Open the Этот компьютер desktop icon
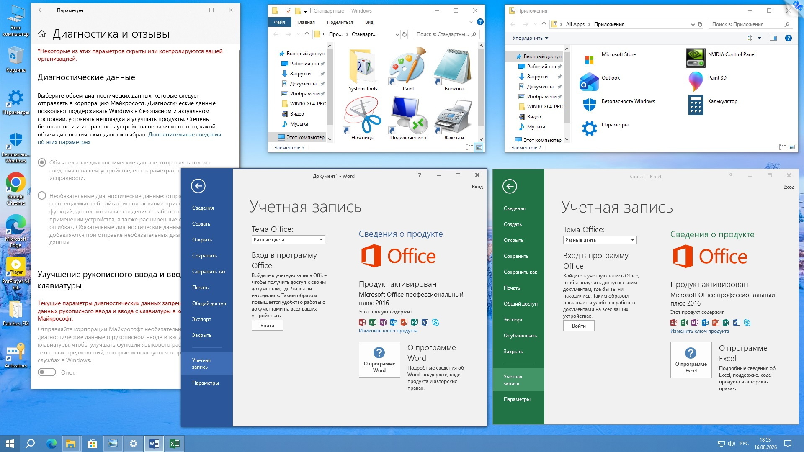Image resolution: width=804 pixels, height=452 pixels. point(16,20)
